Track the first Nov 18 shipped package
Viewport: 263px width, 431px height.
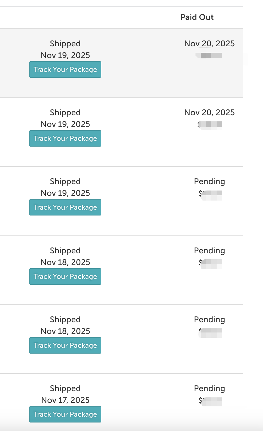click(65, 276)
